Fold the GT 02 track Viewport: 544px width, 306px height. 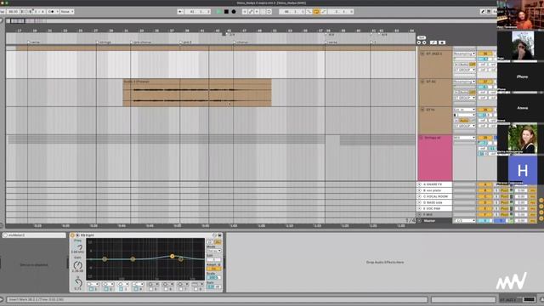pos(422,82)
